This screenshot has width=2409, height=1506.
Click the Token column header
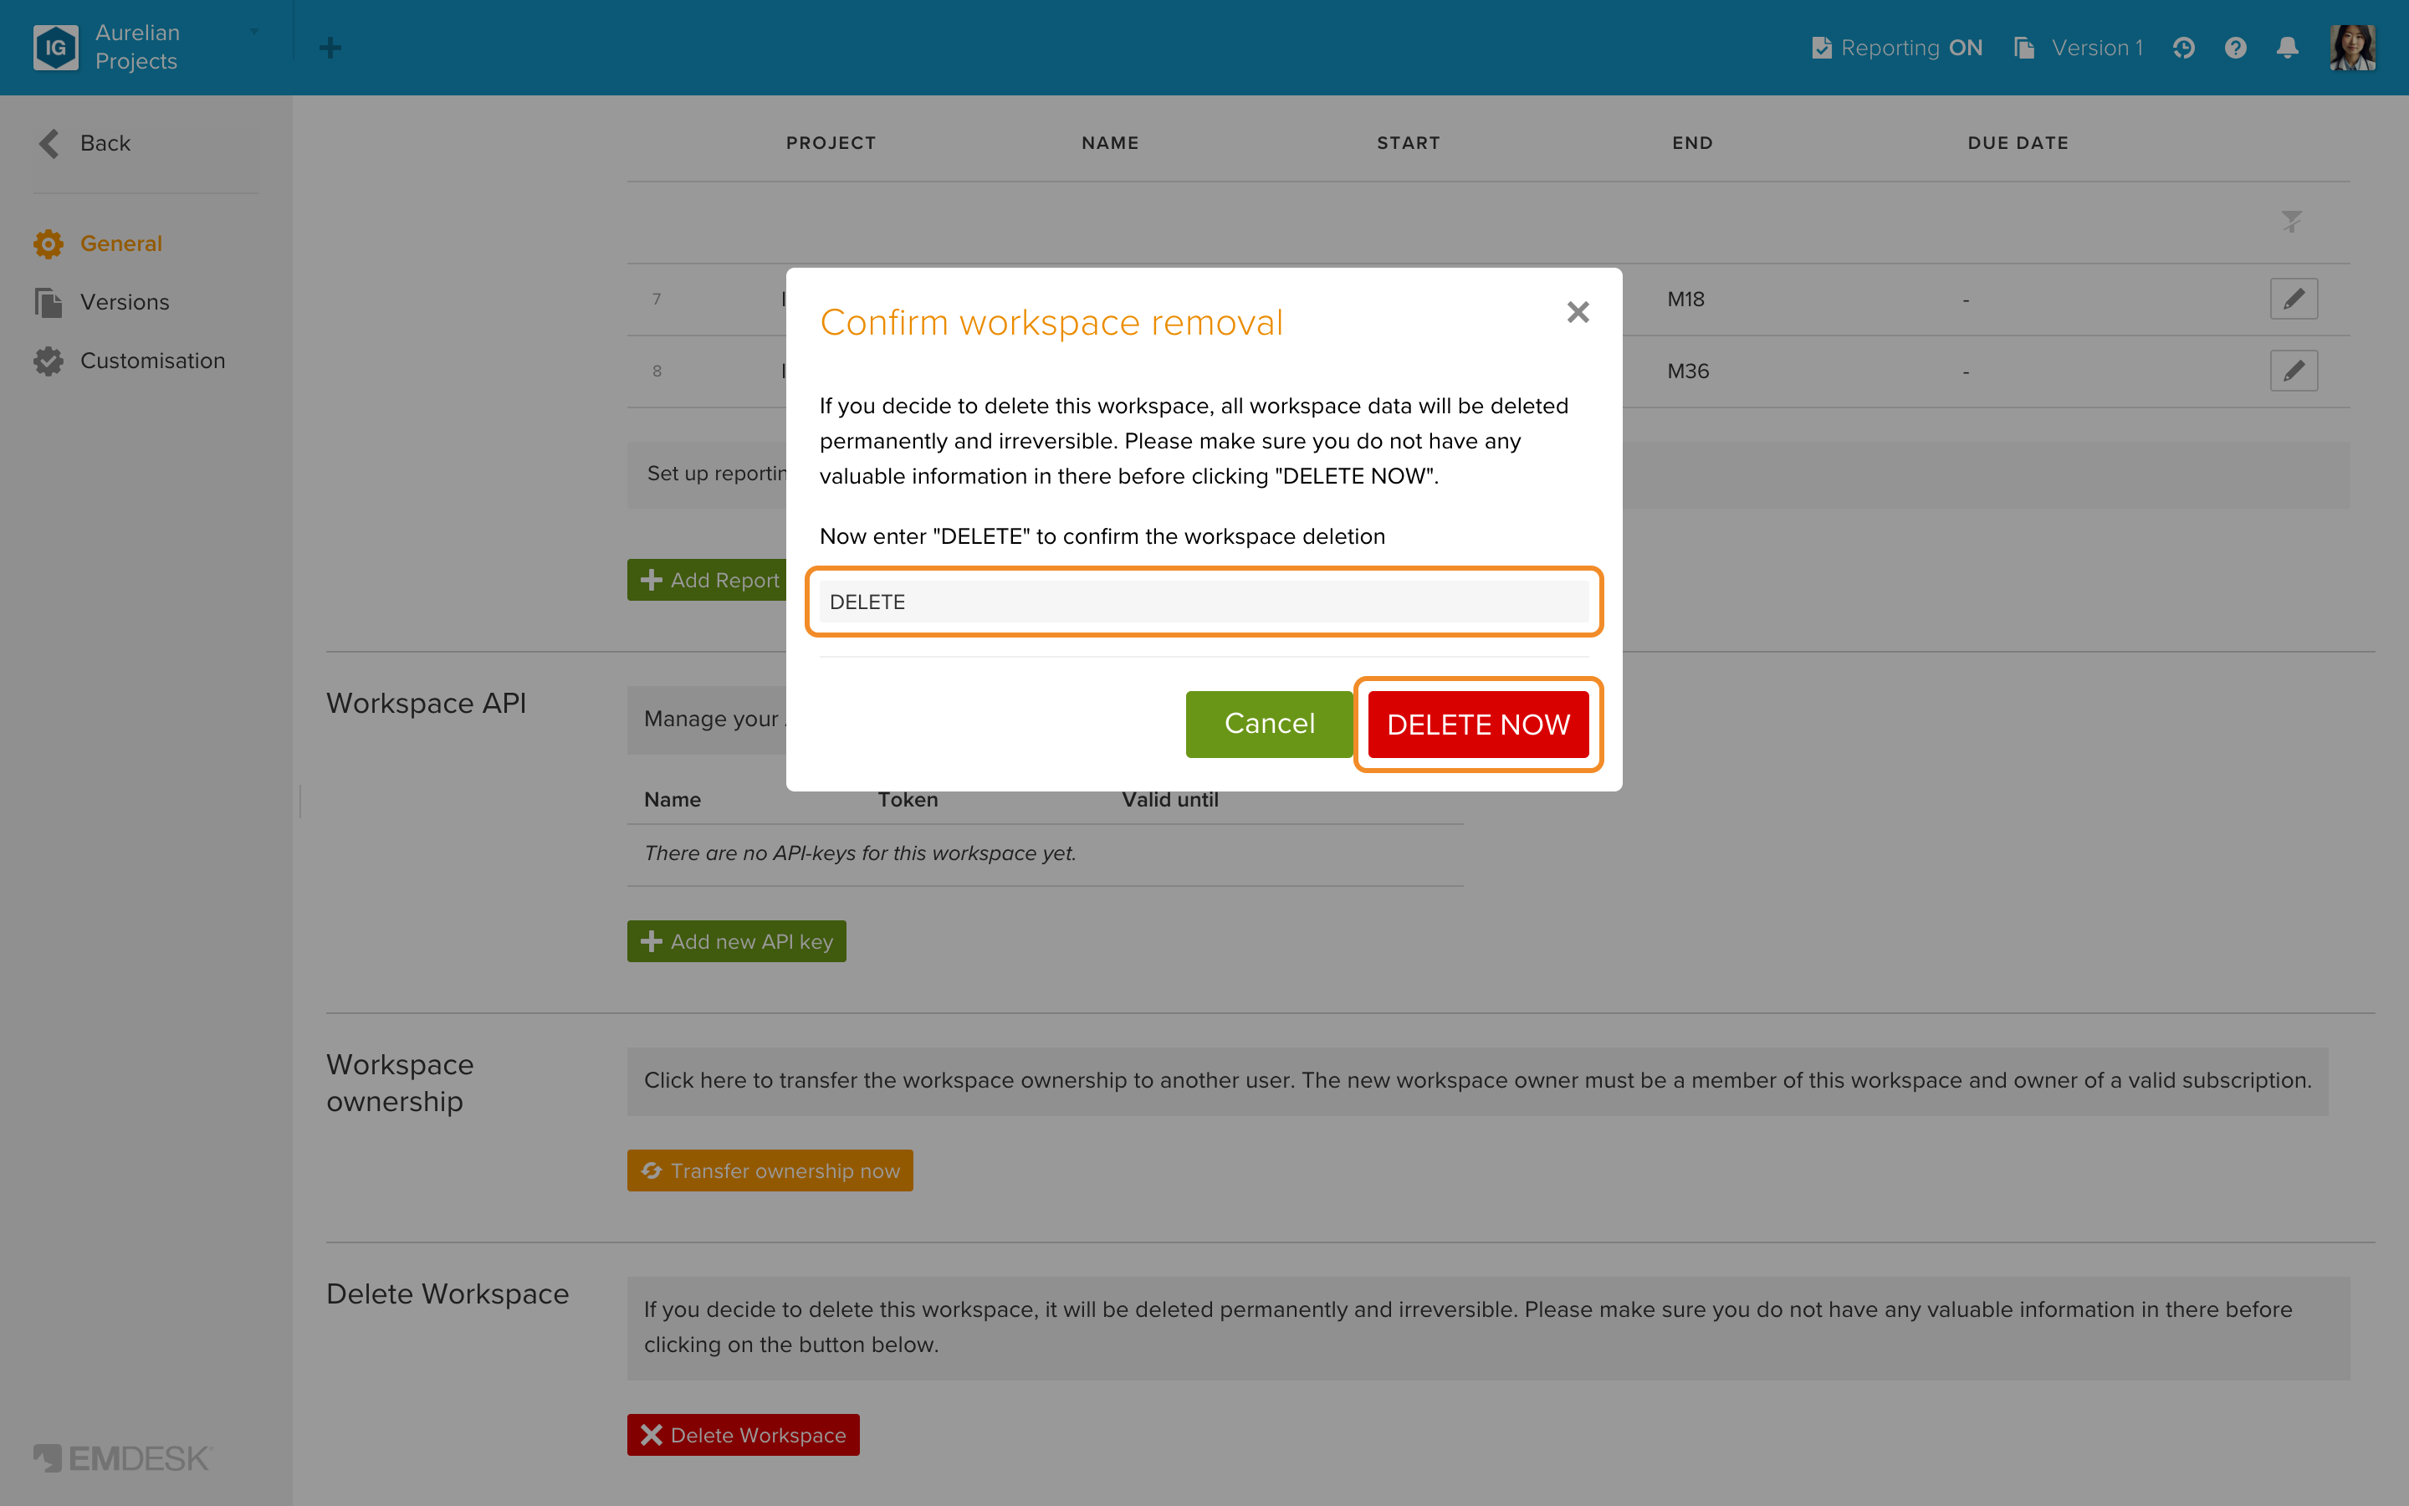(907, 800)
